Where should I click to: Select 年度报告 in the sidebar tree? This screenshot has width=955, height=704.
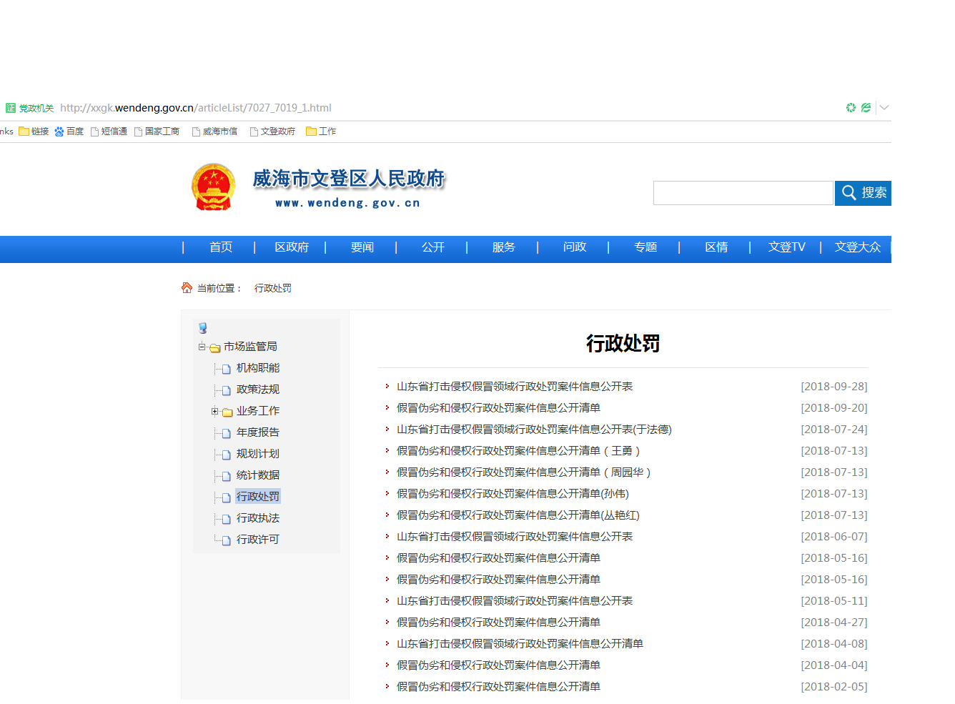257,432
